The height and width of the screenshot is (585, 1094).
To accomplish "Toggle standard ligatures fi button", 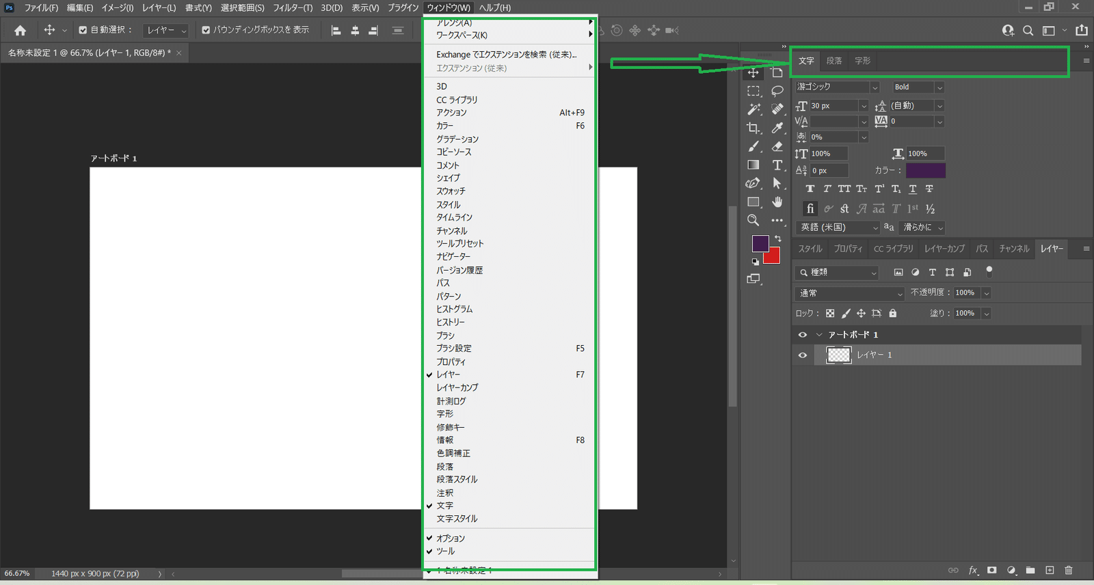I will (810, 208).
